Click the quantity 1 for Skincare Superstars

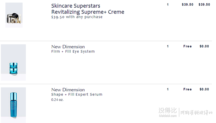pyautogui.click(x=168, y=5)
